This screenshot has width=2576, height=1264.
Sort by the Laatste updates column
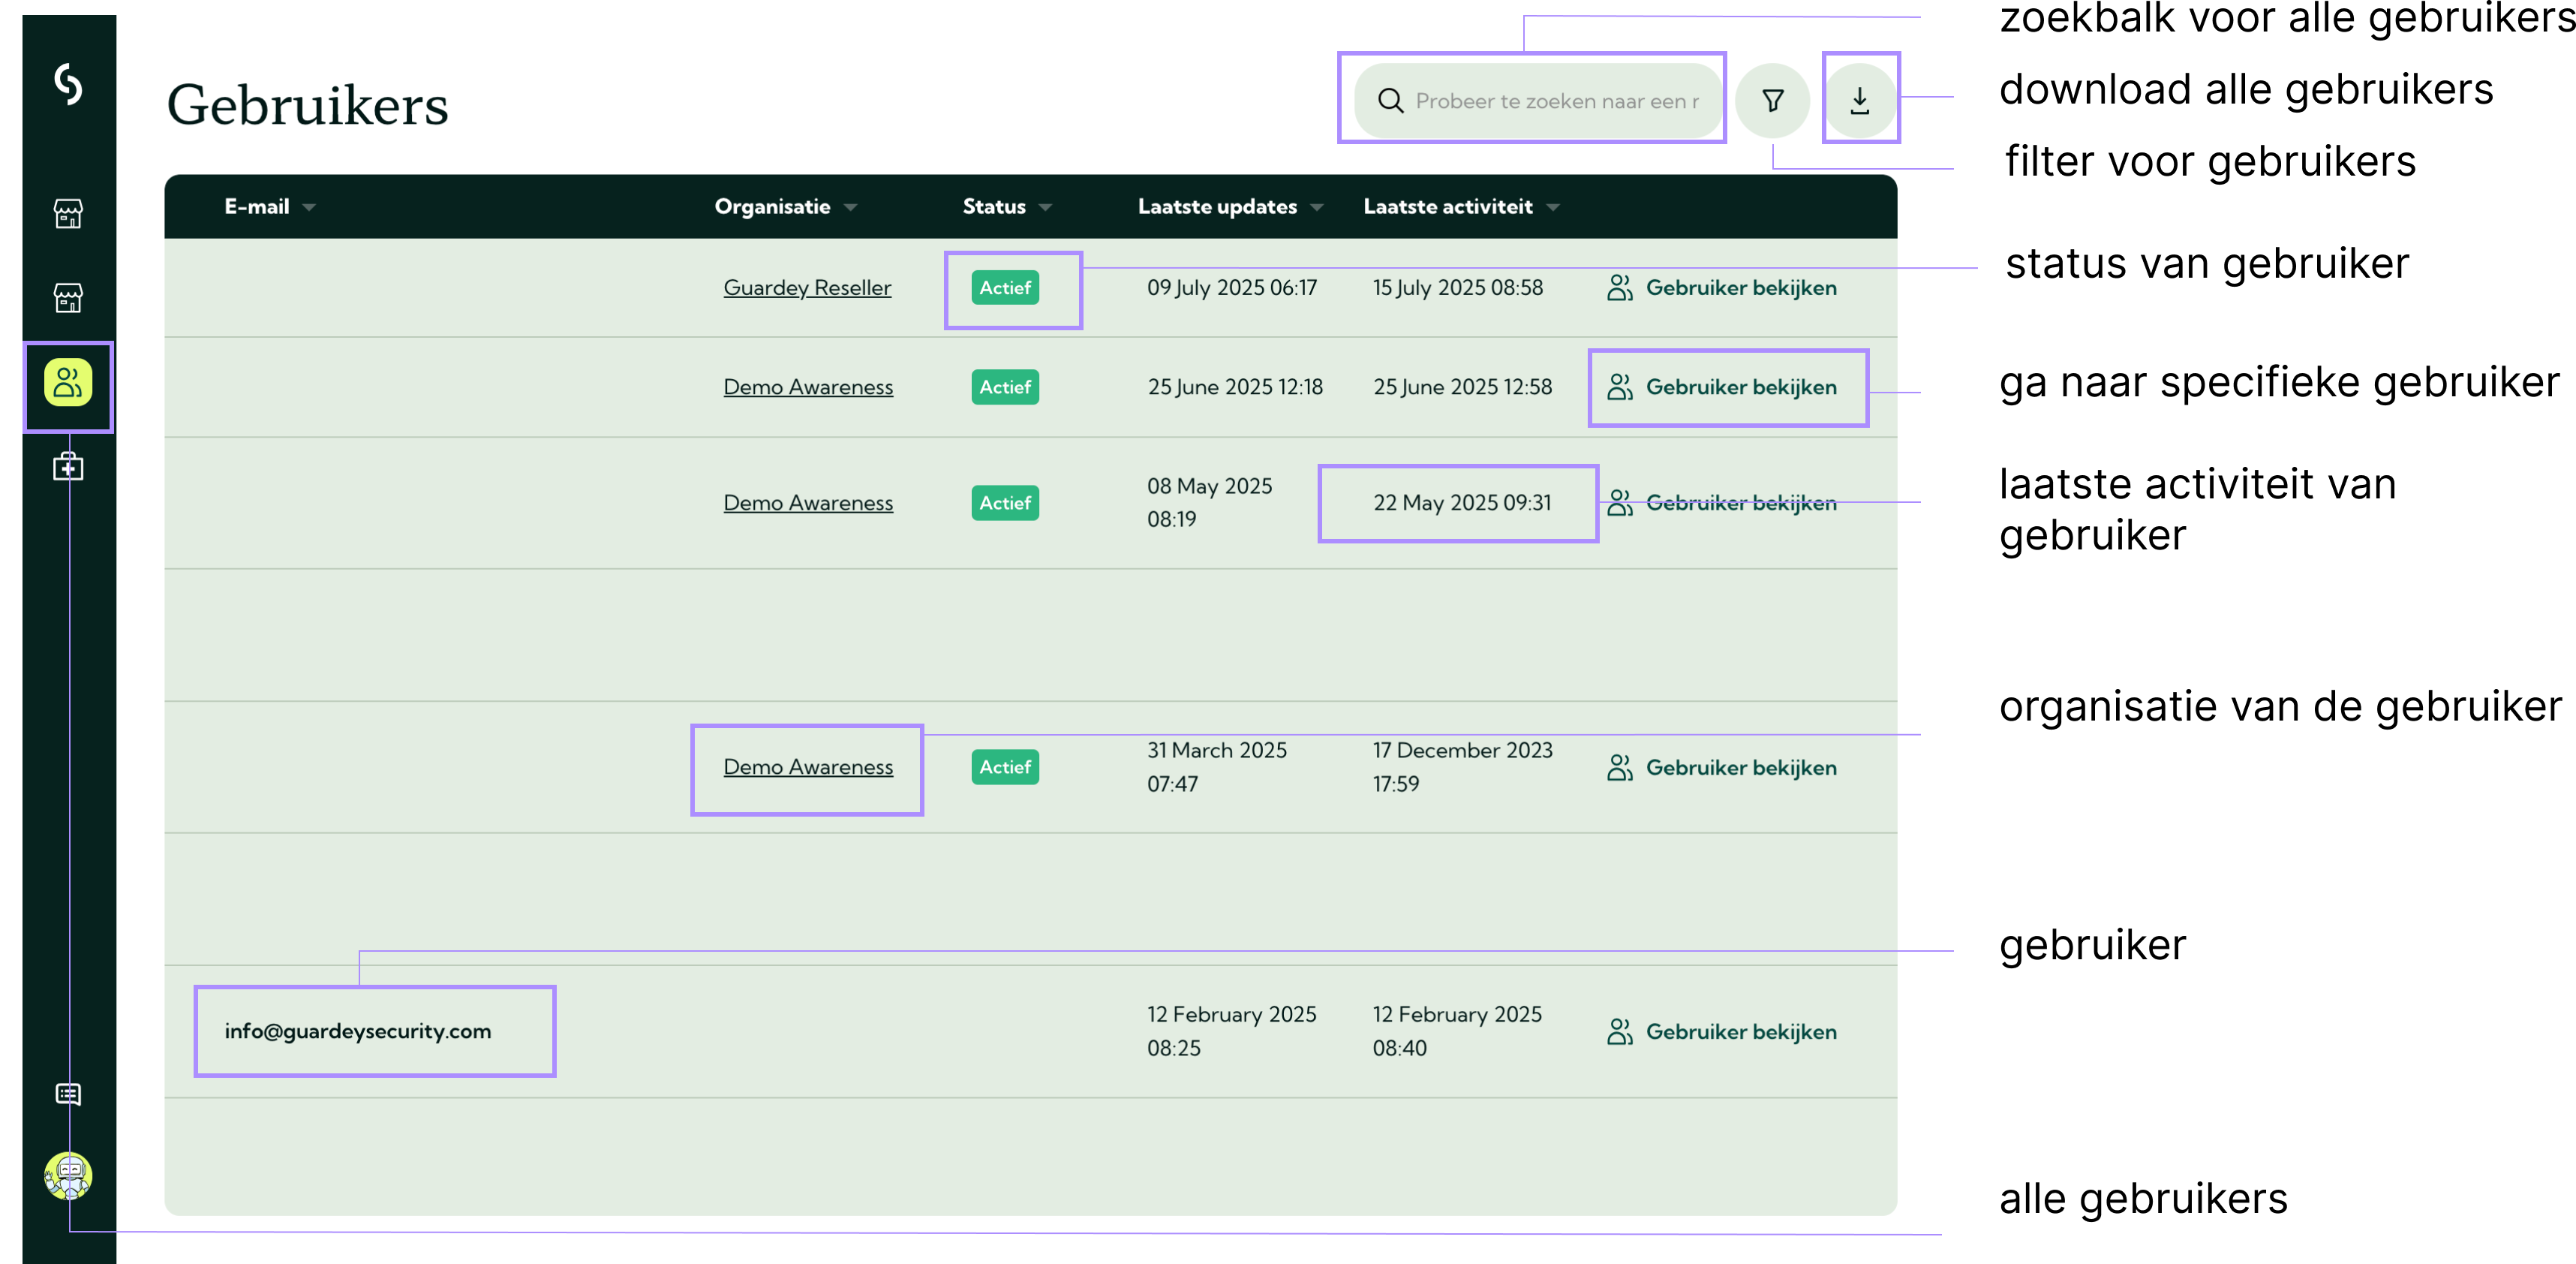[x=1217, y=207]
